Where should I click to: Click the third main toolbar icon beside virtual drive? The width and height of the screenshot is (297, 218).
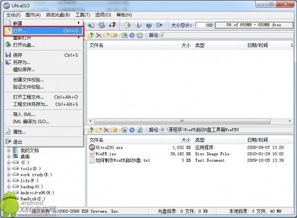coord(113,25)
